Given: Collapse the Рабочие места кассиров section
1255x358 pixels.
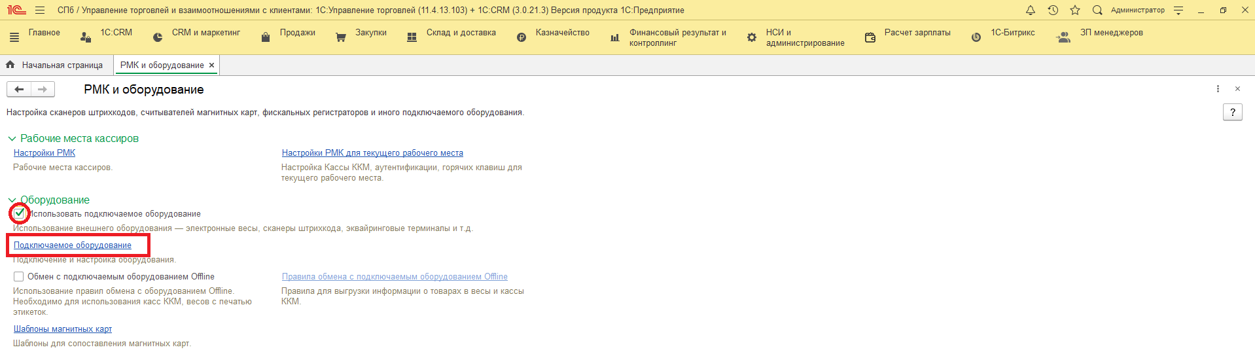Looking at the screenshot, I should pos(12,139).
